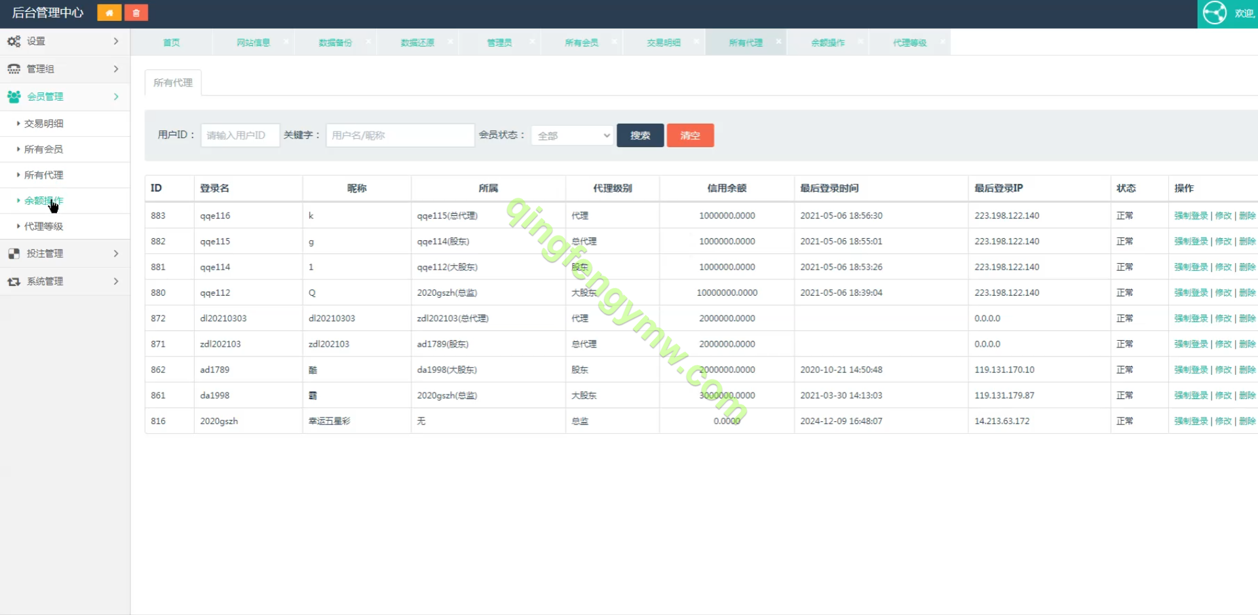Click the red trash icon button

point(136,13)
